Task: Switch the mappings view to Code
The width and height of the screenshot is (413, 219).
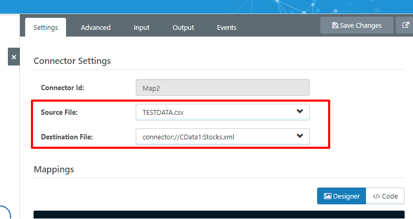Action: tap(385, 196)
